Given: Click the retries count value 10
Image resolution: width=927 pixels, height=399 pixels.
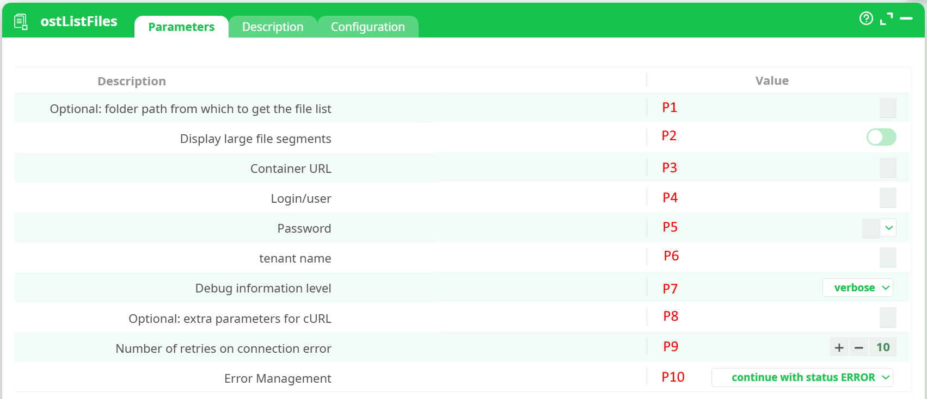Looking at the screenshot, I should (x=882, y=347).
